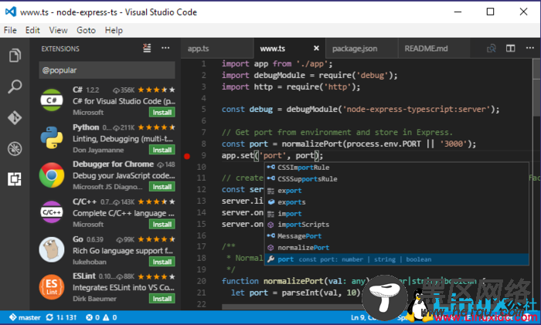The width and height of the screenshot is (541, 325).
Task: Open errors and warnings count in status bar
Action: click(101, 317)
